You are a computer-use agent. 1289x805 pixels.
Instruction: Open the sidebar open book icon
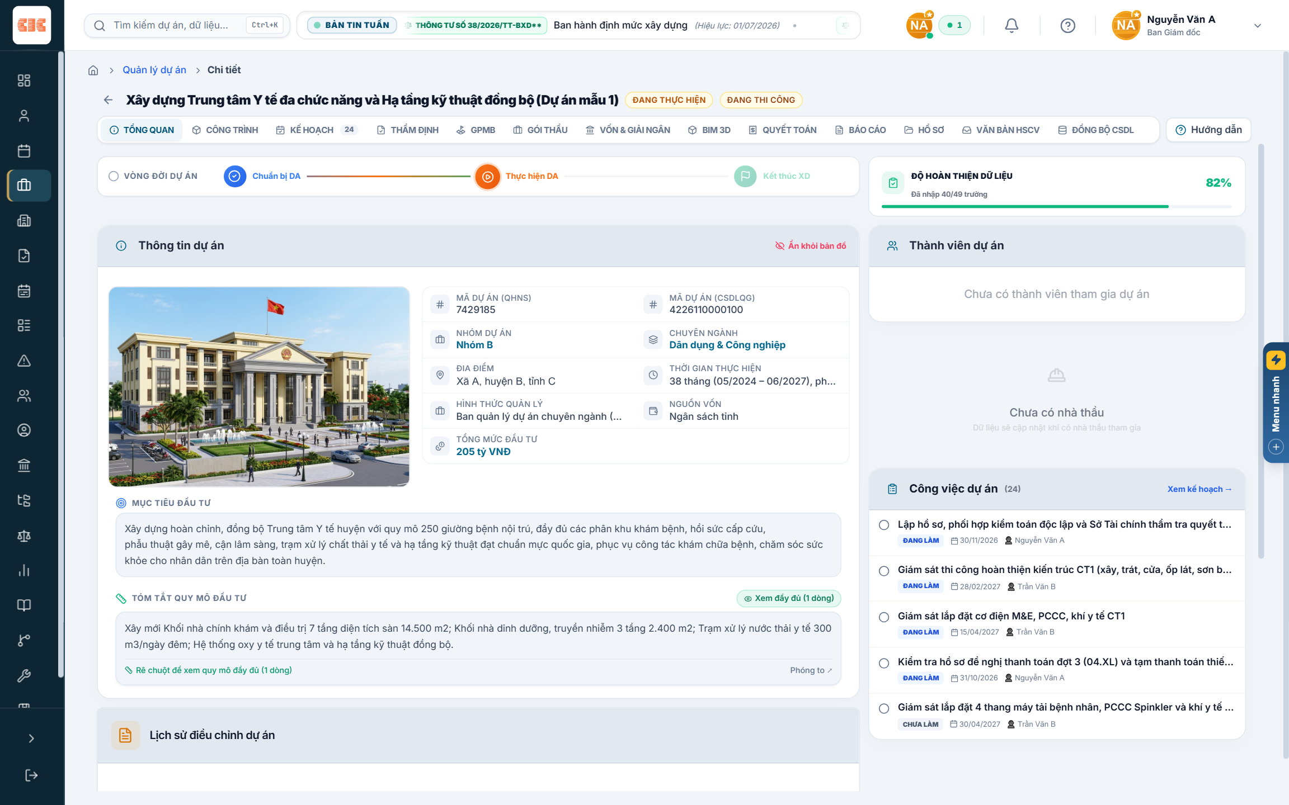click(x=24, y=605)
